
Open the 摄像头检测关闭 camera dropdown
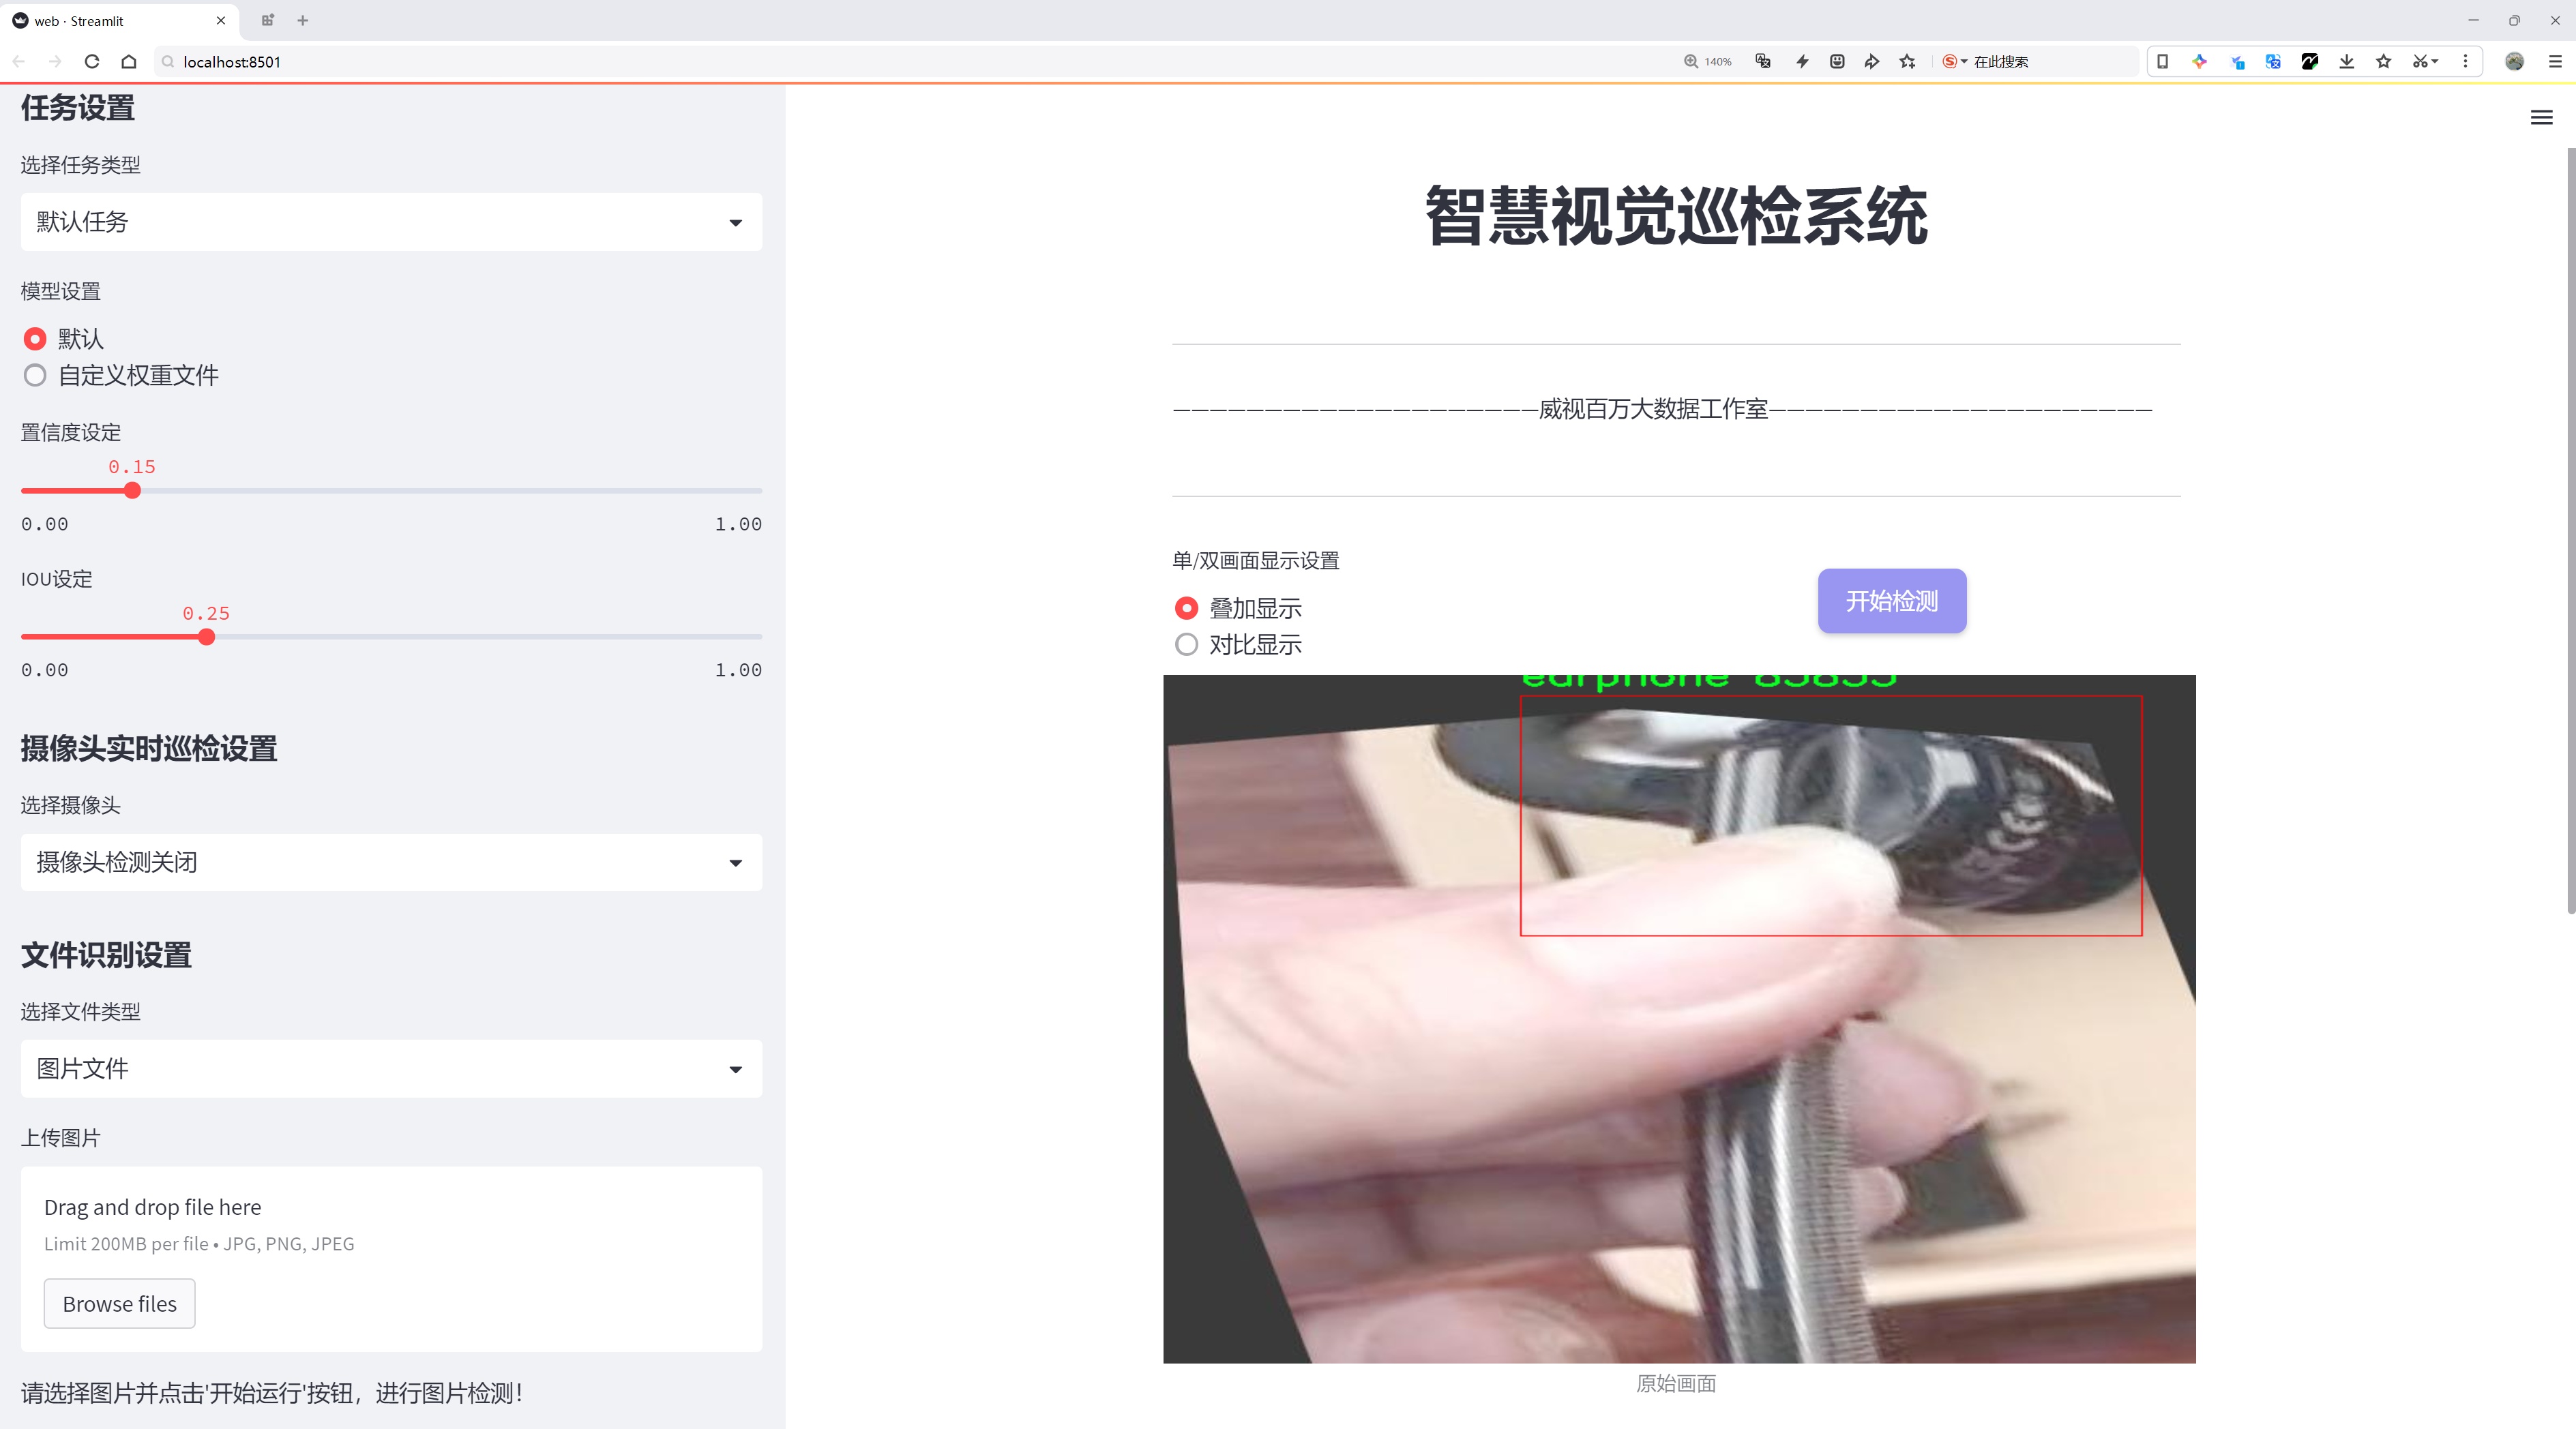click(391, 862)
